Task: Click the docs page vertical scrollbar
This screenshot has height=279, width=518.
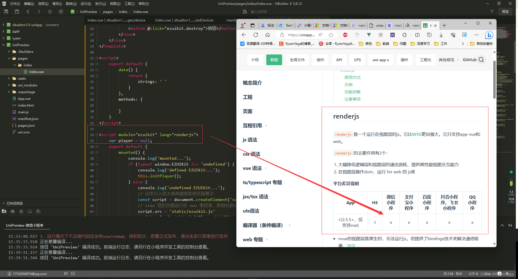Action: click(x=494, y=79)
